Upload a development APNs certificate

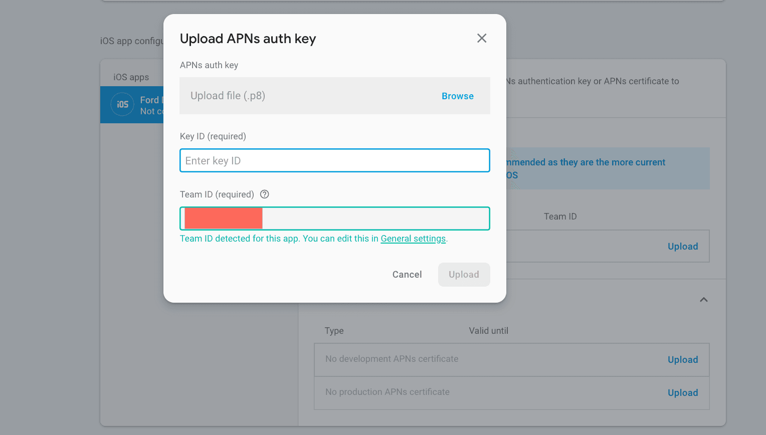[x=682, y=360]
